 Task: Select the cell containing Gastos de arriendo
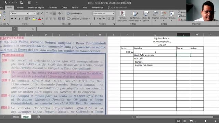155,55
